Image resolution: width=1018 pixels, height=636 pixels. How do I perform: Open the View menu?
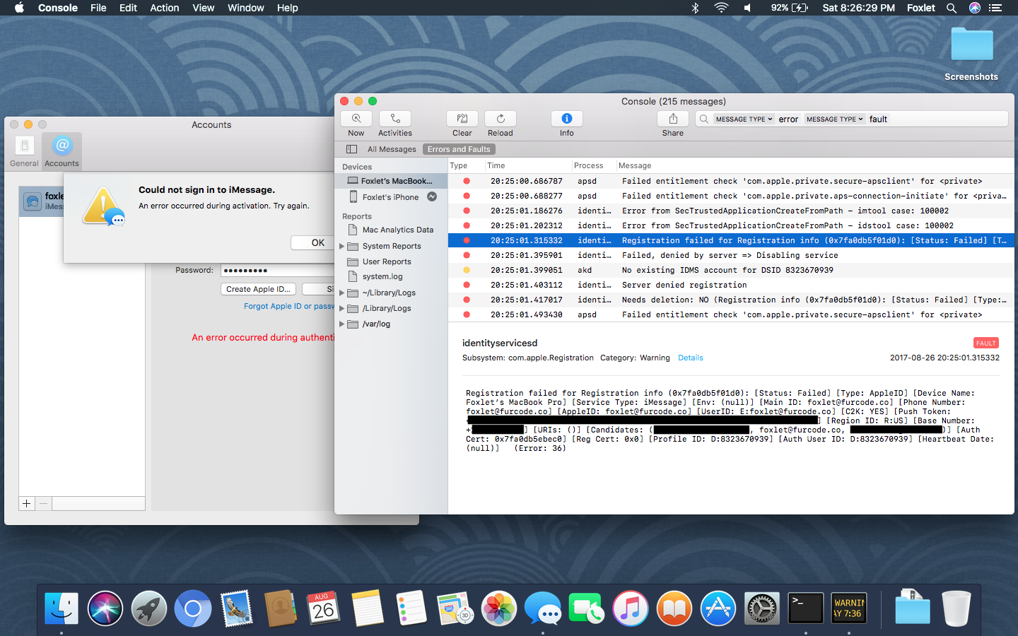click(204, 8)
